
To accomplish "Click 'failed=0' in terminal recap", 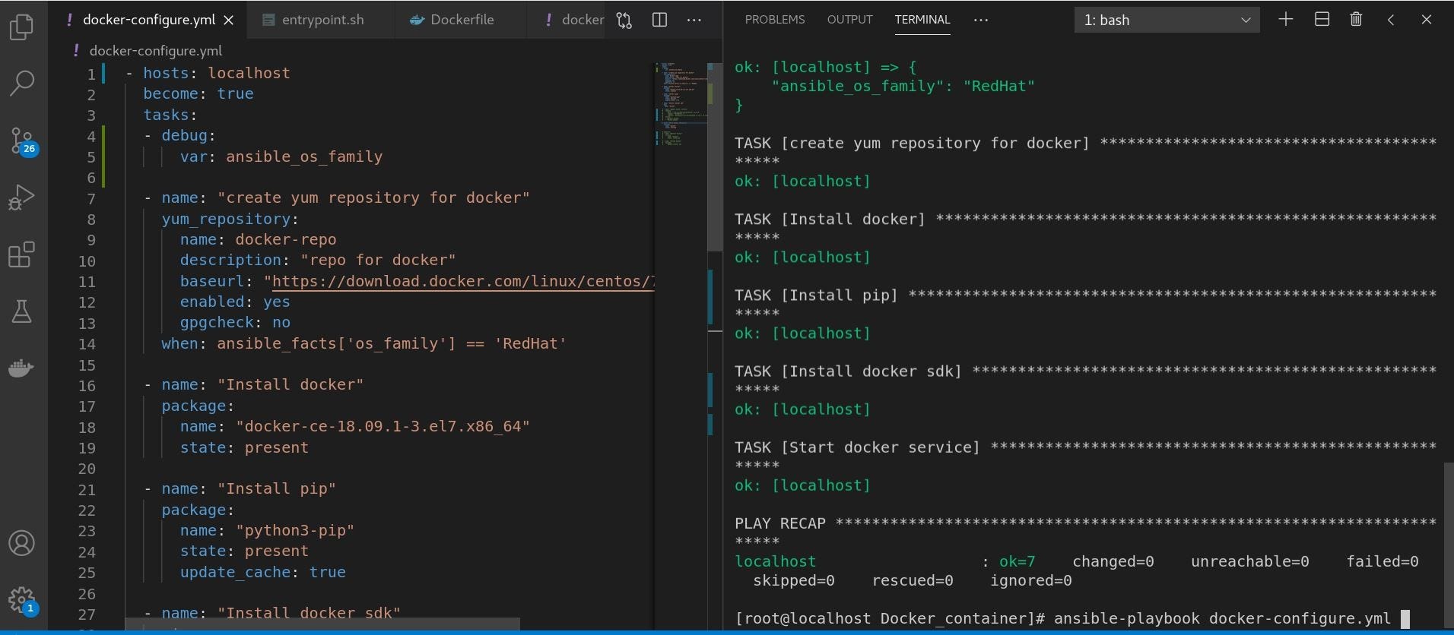I will (x=1382, y=561).
